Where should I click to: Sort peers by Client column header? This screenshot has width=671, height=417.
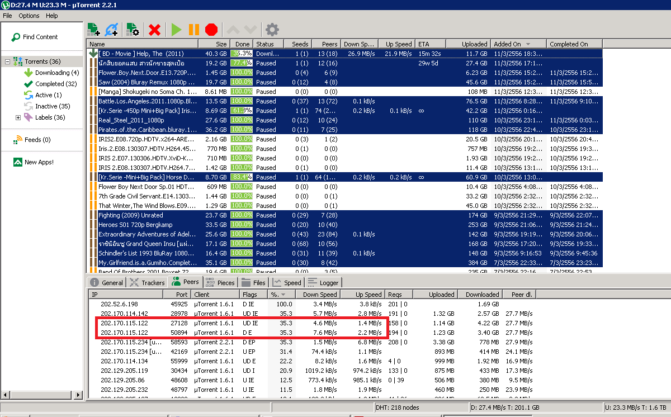pos(216,294)
